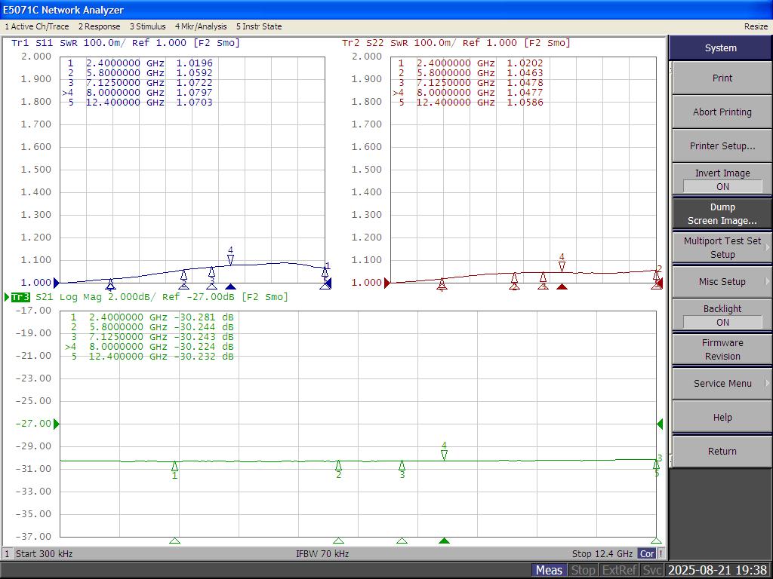Click the Tr1 blue reference position arrow
The image size is (773, 579).
pos(56,283)
